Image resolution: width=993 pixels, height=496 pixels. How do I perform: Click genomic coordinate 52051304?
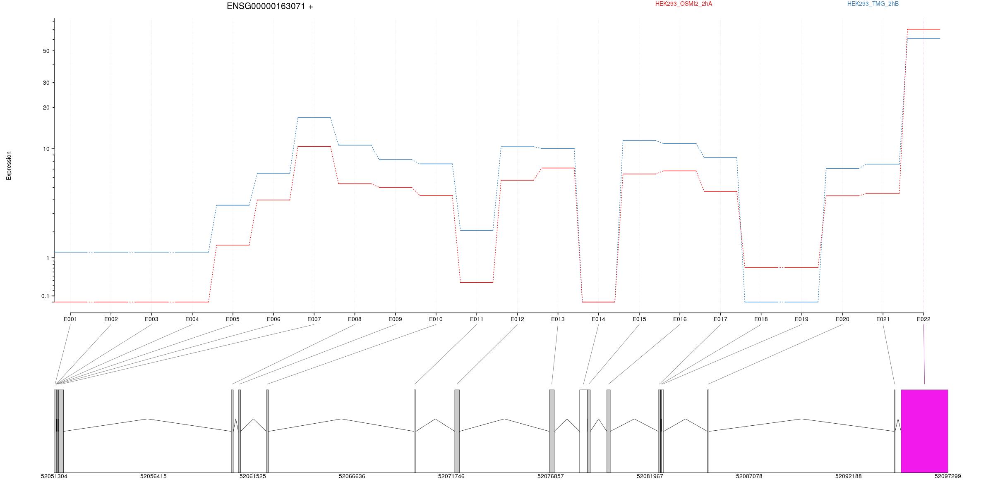tap(54, 476)
